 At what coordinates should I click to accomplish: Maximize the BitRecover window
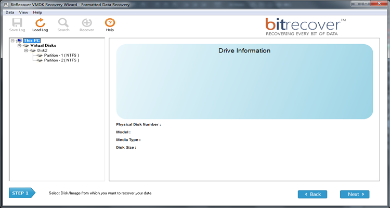[x=366, y=4]
